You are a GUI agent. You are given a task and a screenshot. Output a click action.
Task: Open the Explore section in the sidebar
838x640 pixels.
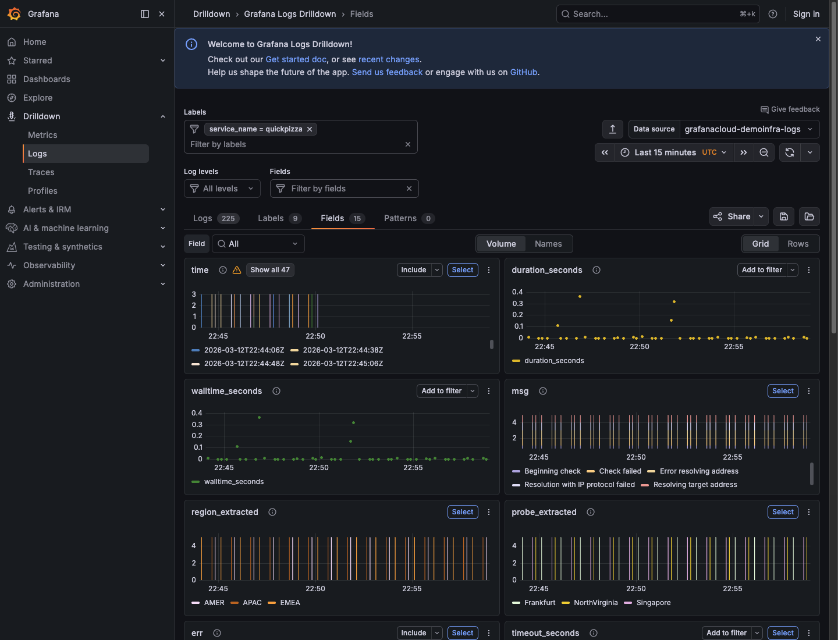pos(37,97)
